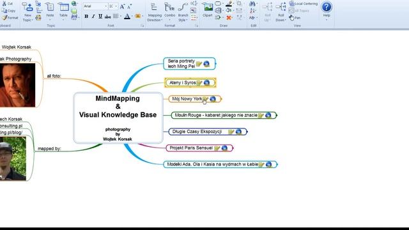409x230 pixels.
Task: Open note icon on 'Ateny i Syros' topic
Action: 199,83
